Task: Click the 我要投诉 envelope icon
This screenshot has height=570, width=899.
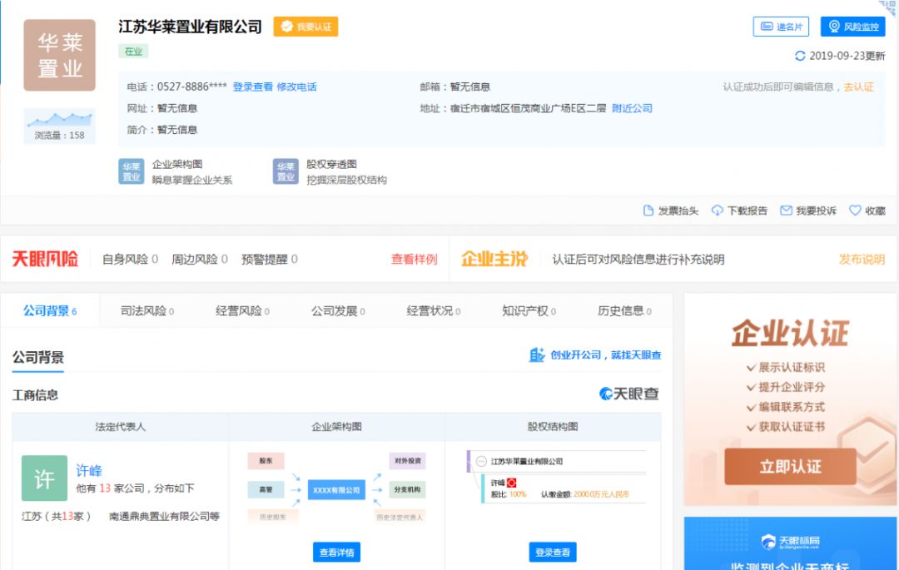Action: click(x=786, y=211)
